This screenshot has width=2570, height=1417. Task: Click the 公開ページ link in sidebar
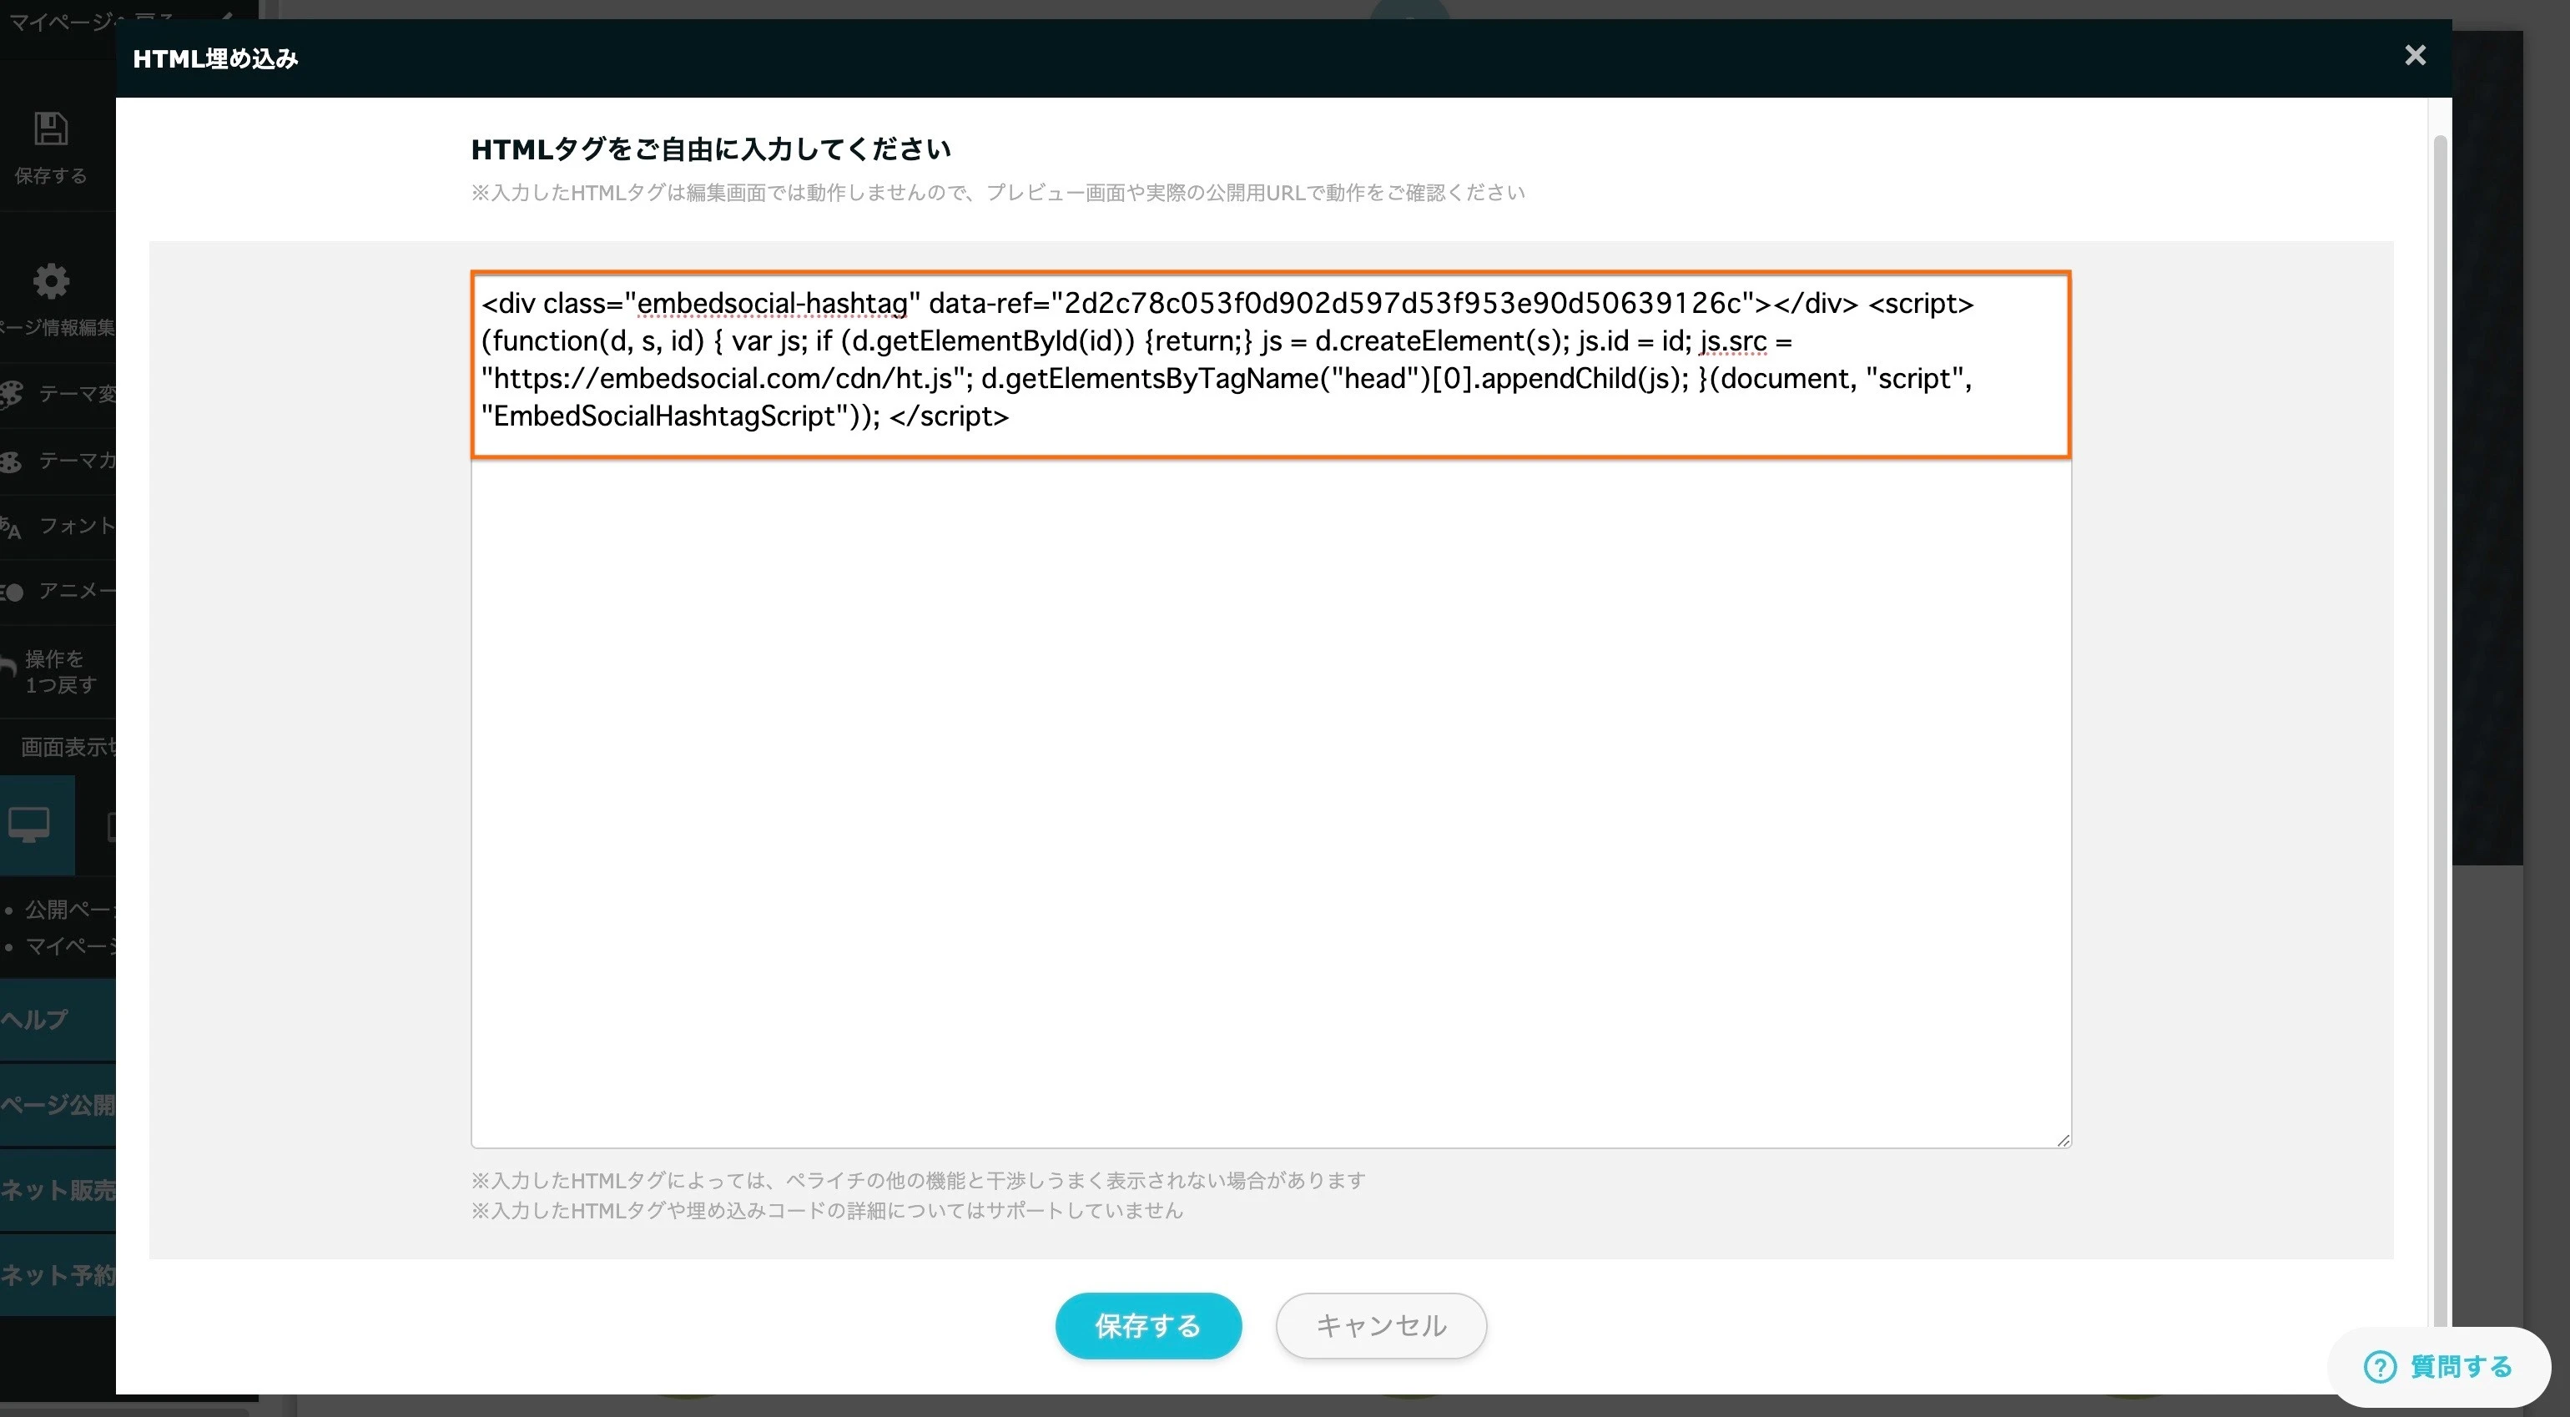point(70,909)
